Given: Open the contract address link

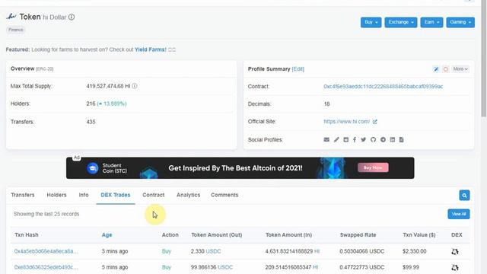Looking at the screenshot, I should [x=384, y=86].
